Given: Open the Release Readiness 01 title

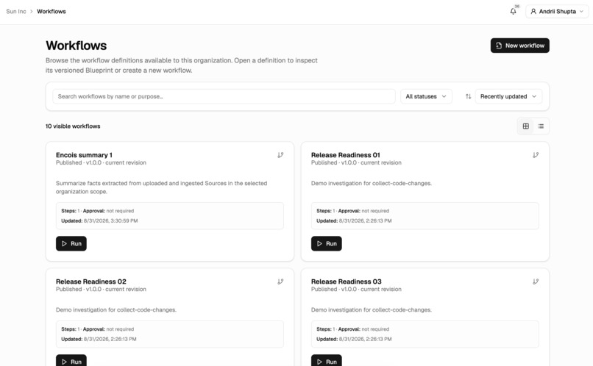Looking at the screenshot, I should [x=345, y=155].
